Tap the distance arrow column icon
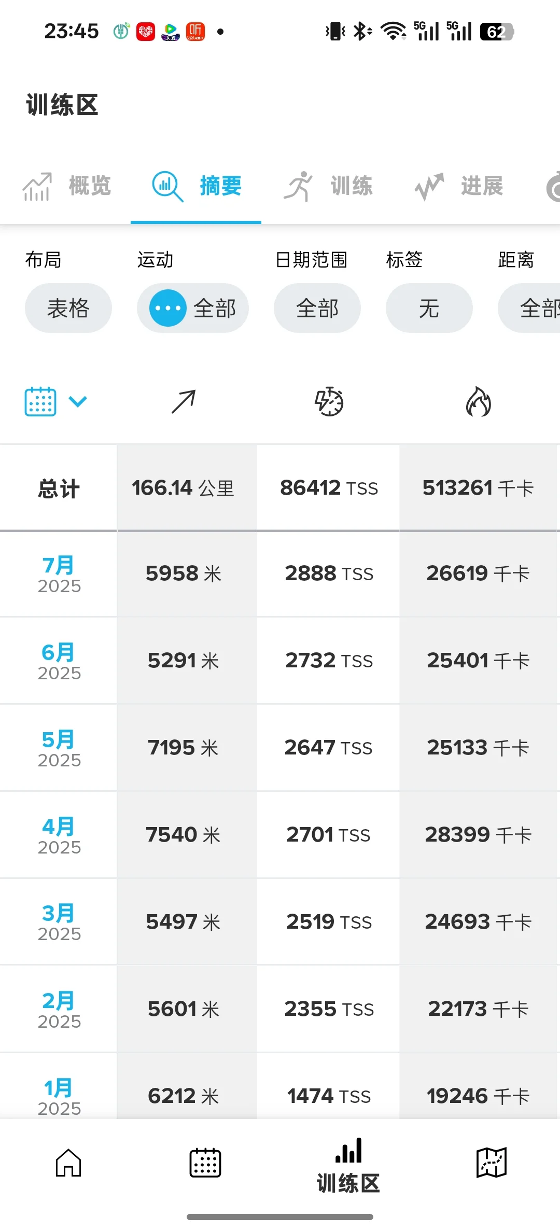This screenshot has height=1231, width=560. click(x=184, y=402)
